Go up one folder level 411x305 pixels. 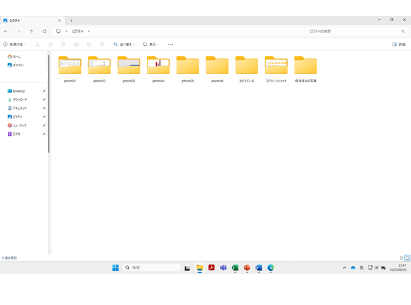coord(32,32)
